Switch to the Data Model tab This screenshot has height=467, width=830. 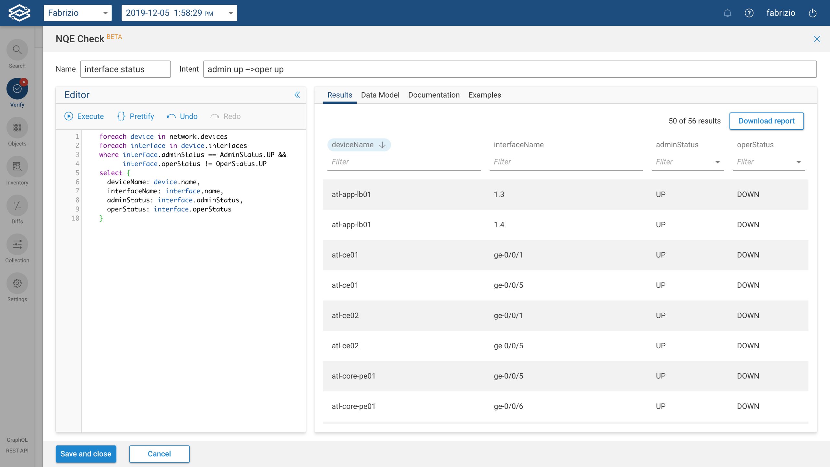point(380,95)
